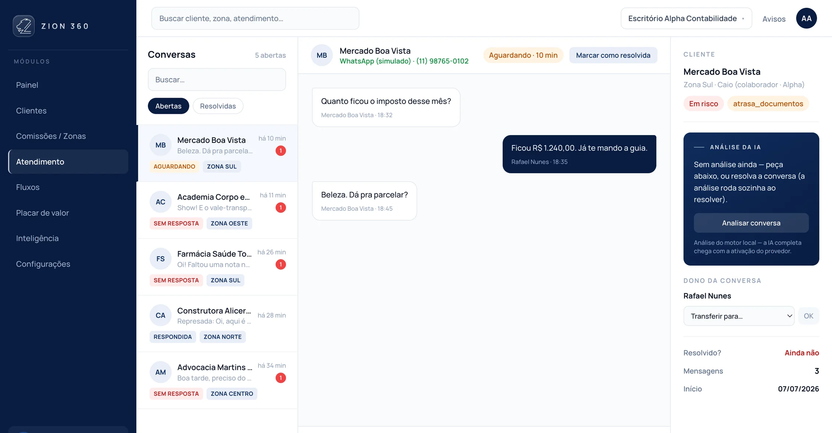Toggle the Abertas conversations filter
The height and width of the screenshot is (433, 832).
click(x=168, y=106)
